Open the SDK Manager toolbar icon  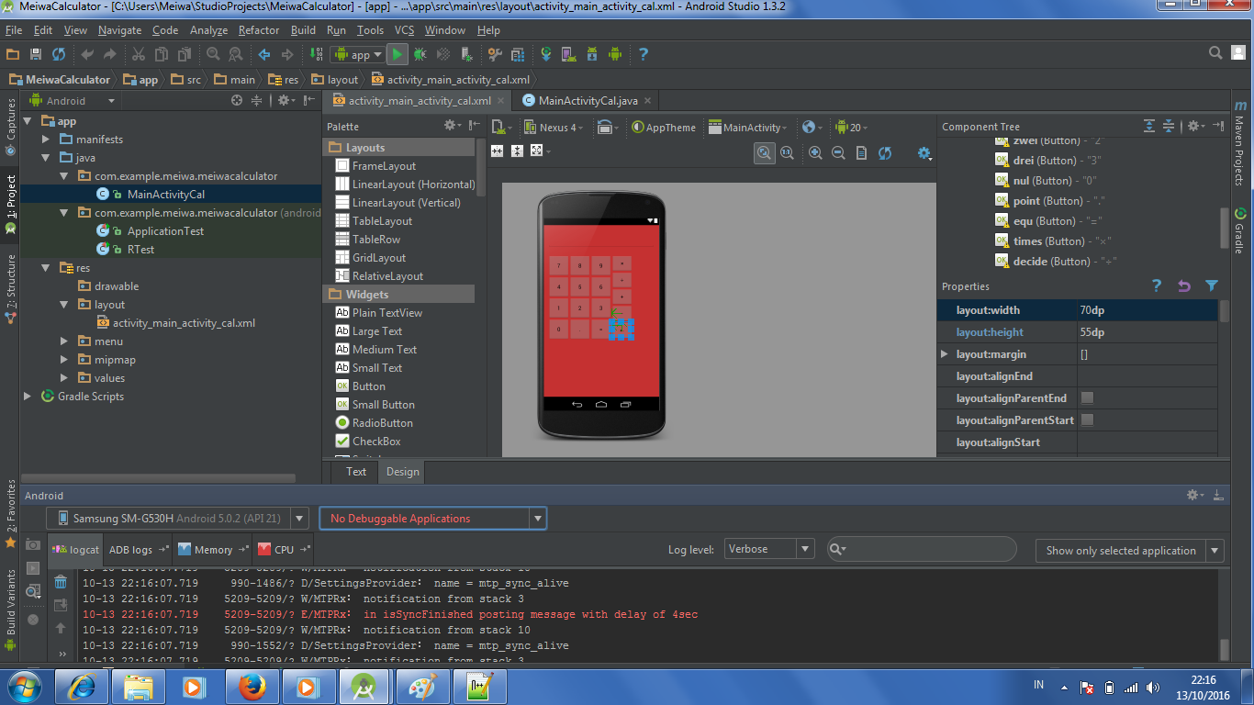(x=592, y=54)
